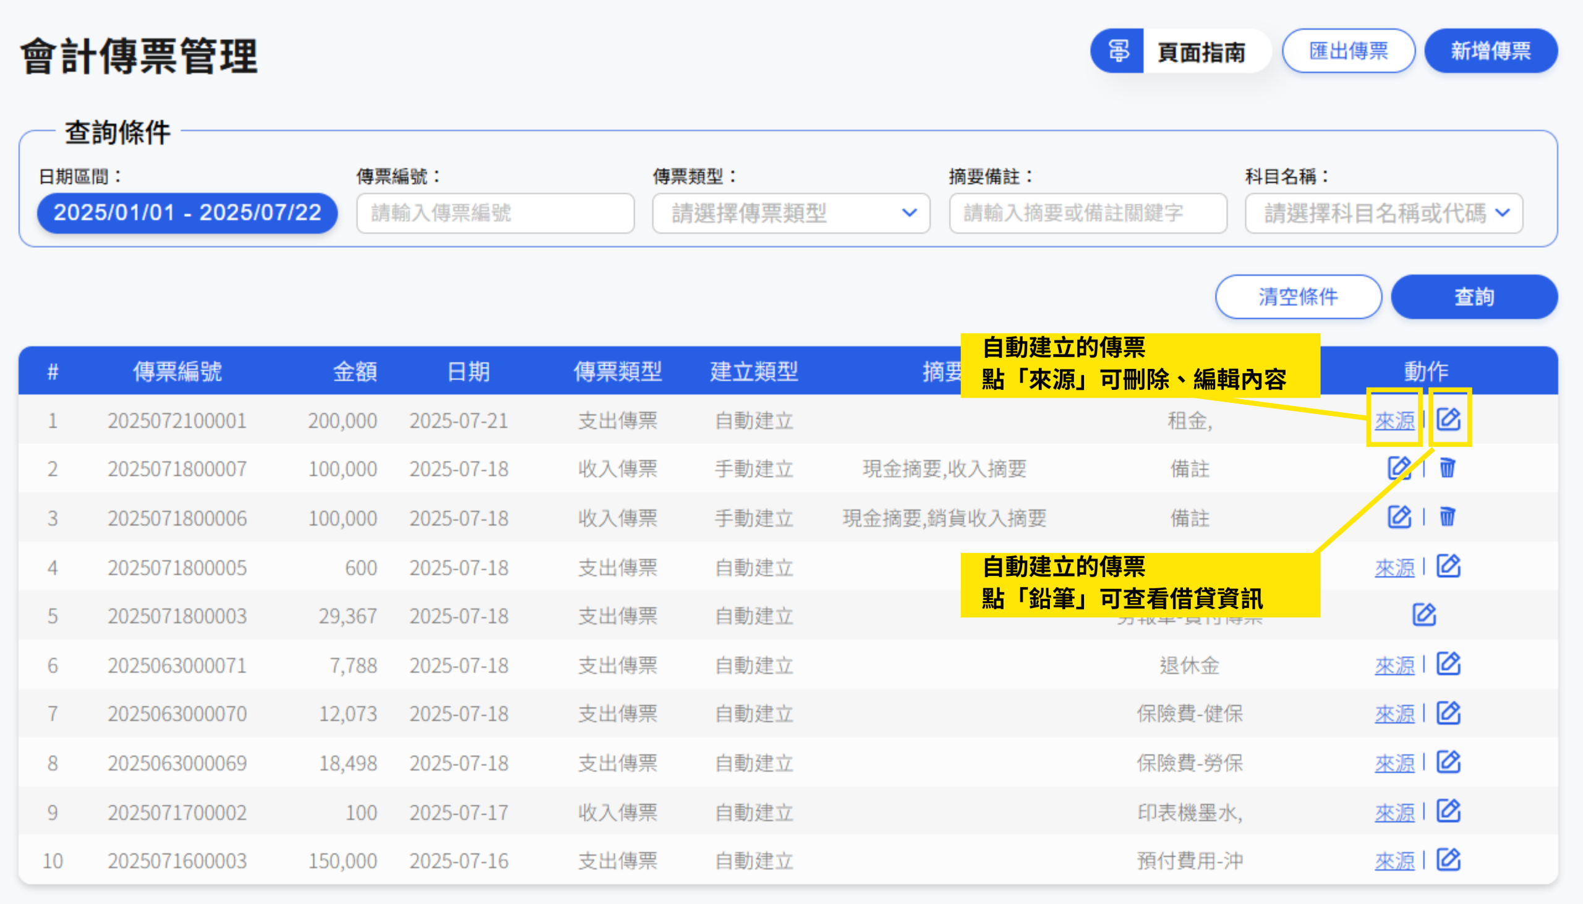
Task: Open 來源 link for voucher 2025071600003
Action: point(1394,861)
